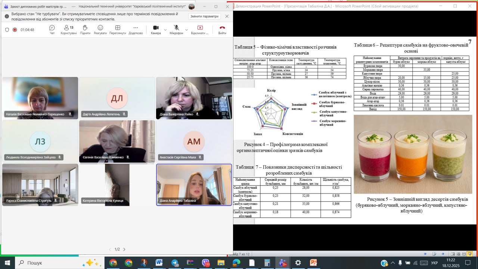
Task: Open Windows search box Пошук
Action: pos(35,263)
